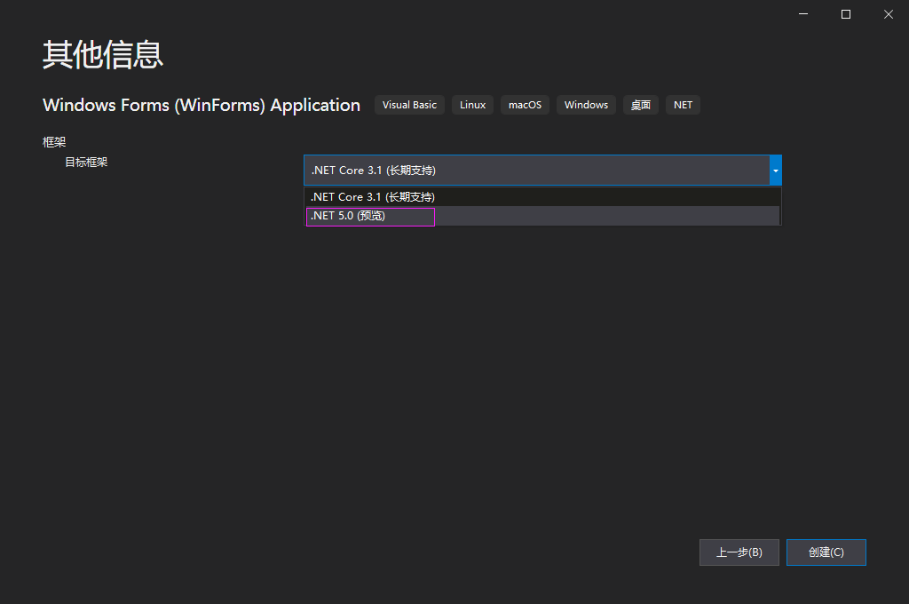Screen dimensions: 909x604
Task: Click the 上一步(B) button
Action: click(739, 552)
